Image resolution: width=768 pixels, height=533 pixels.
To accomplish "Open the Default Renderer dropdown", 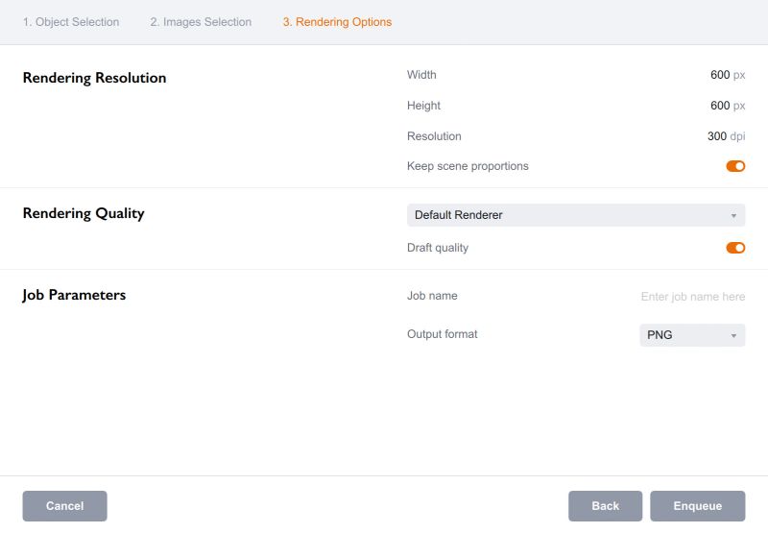I will tap(575, 215).
